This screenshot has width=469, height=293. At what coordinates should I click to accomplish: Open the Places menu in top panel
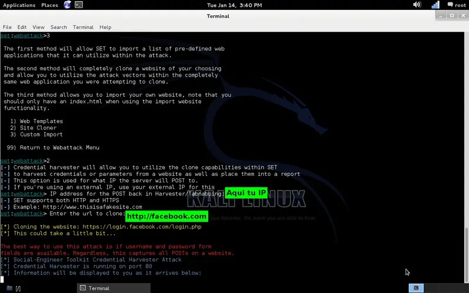tap(49, 5)
